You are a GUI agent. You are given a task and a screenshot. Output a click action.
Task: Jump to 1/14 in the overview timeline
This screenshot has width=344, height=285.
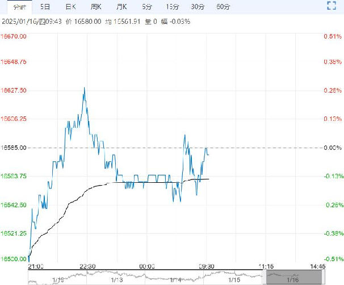click(175, 280)
